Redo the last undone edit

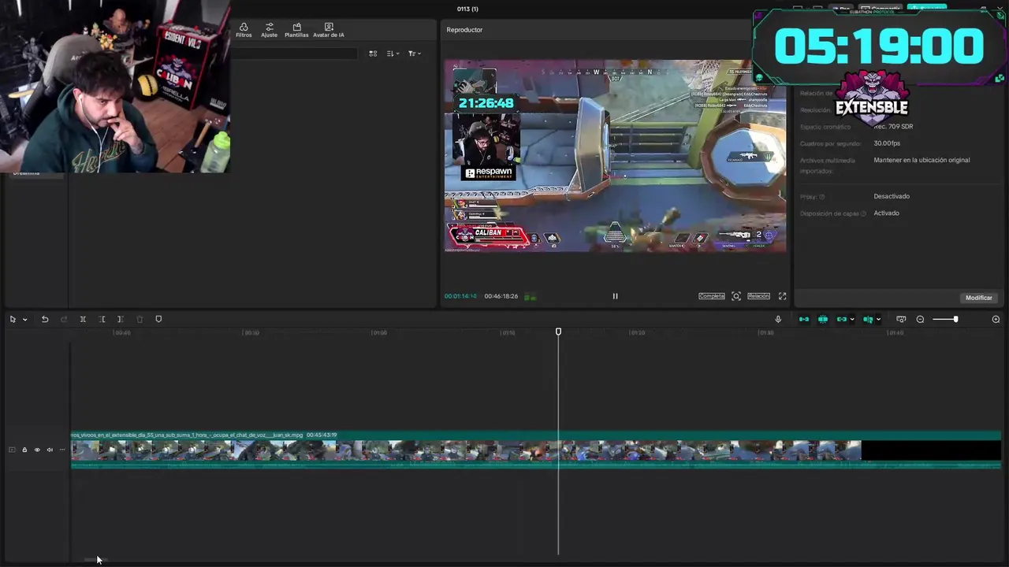point(64,319)
